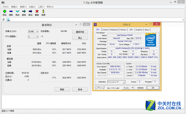Switch to the Caches tab in CPU-Z
Screen dimensions: 186x114
tap(105, 30)
